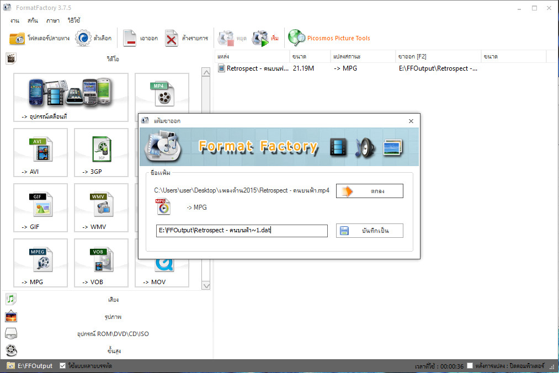Click the source path text in dialog
The width and height of the screenshot is (559, 373).
[x=242, y=190]
